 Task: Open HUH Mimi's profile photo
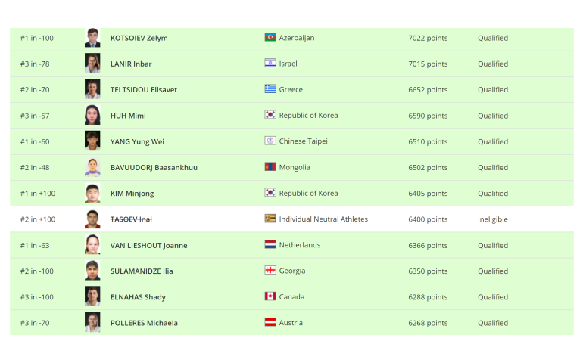point(92,115)
